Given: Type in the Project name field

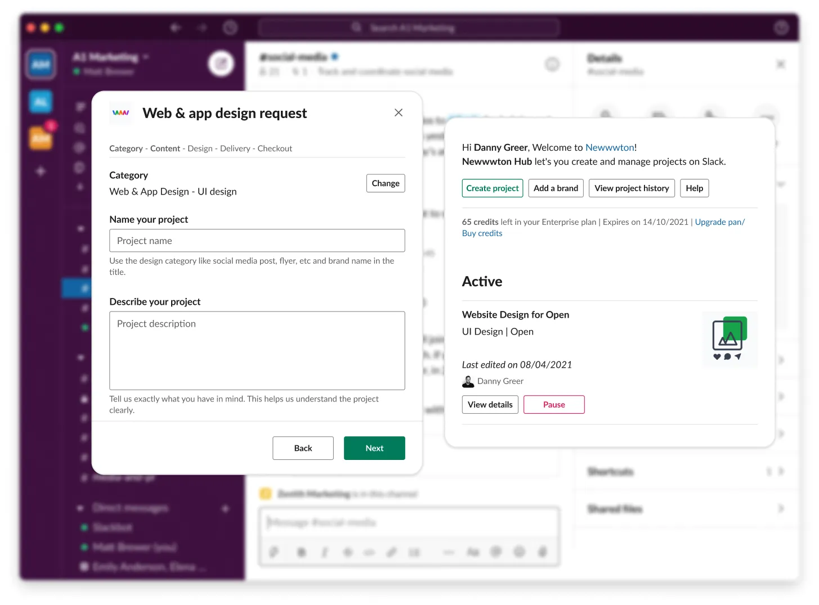Looking at the screenshot, I should [257, 241].
